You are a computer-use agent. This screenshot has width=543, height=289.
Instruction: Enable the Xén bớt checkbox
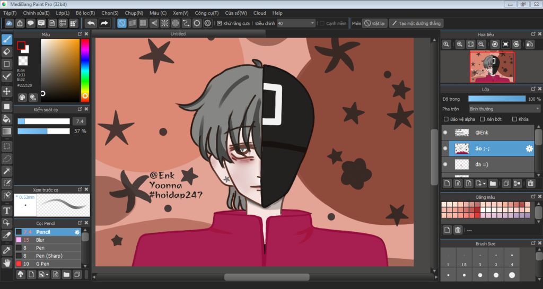482,119
